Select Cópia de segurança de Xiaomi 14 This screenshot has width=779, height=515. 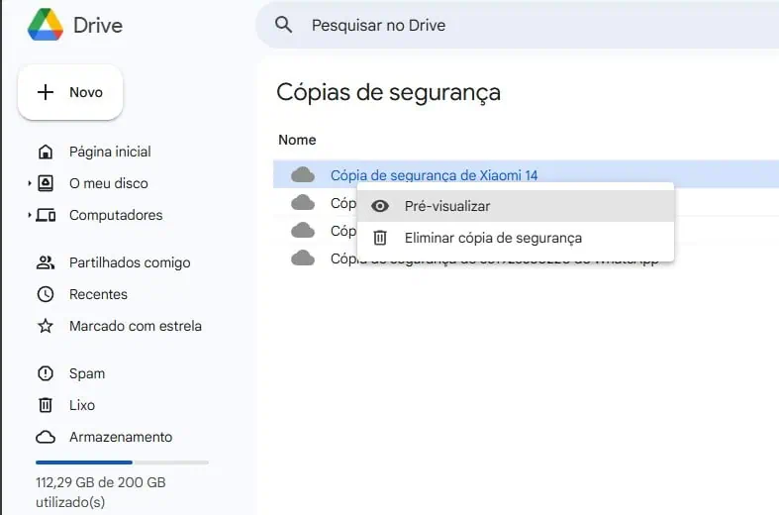click(x=435, y=175)
